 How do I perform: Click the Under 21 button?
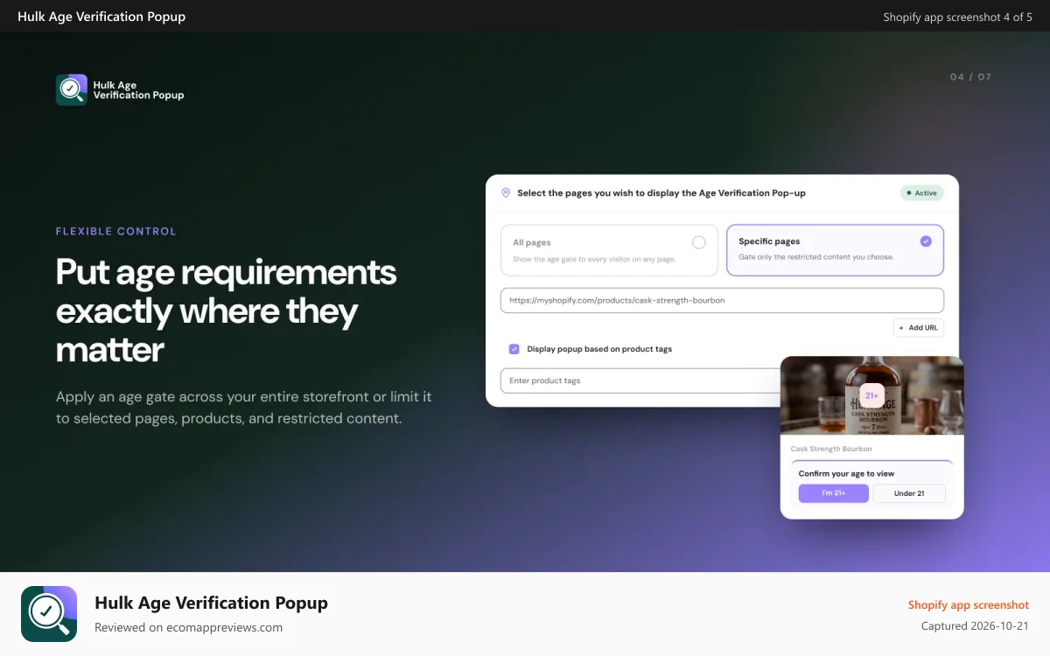909,493
